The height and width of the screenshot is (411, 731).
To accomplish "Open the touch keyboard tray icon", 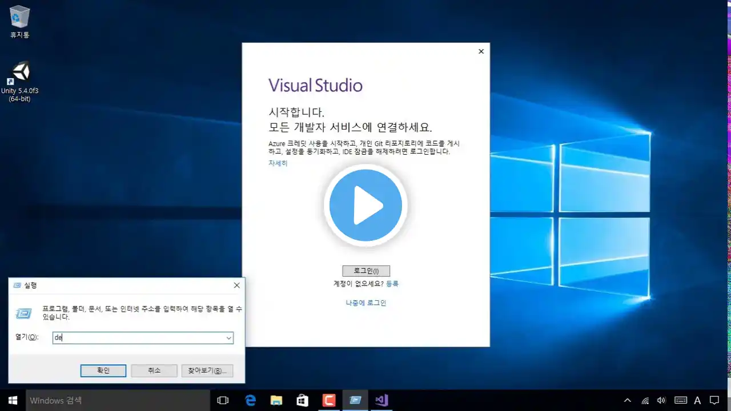I will (x=680, y=400).
